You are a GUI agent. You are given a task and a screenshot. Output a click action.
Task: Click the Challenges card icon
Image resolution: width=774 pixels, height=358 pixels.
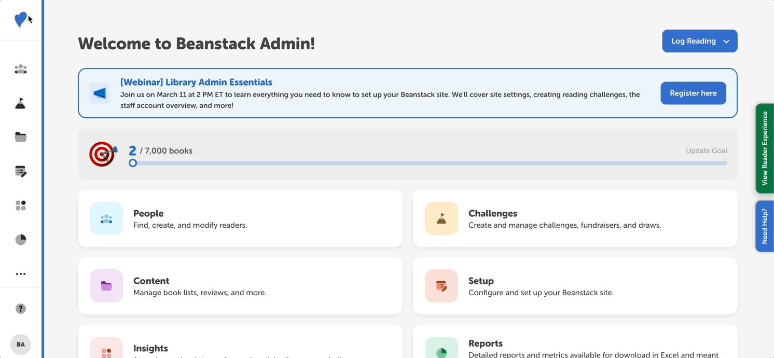tap(441, 218)
